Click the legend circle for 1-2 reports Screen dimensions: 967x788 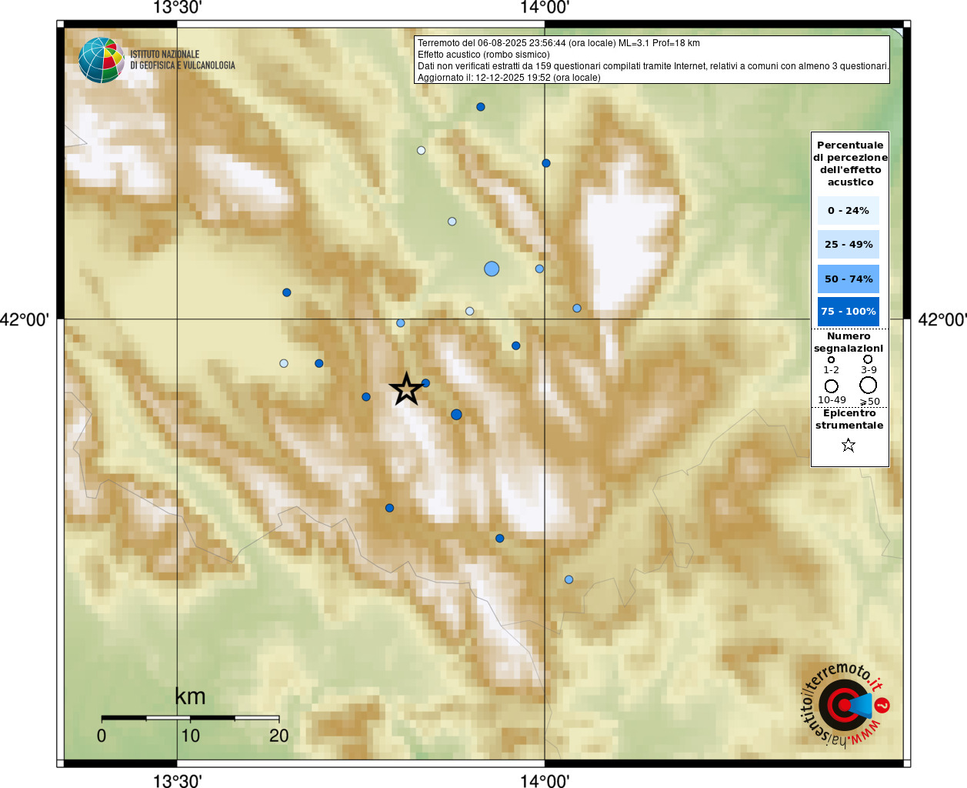point(831,359)
